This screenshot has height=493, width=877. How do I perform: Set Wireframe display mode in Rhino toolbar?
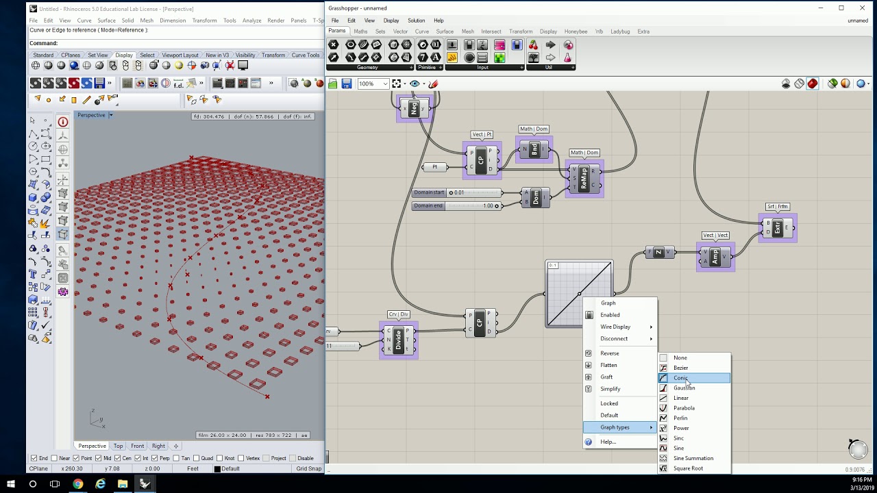click(x=36, y=66)
